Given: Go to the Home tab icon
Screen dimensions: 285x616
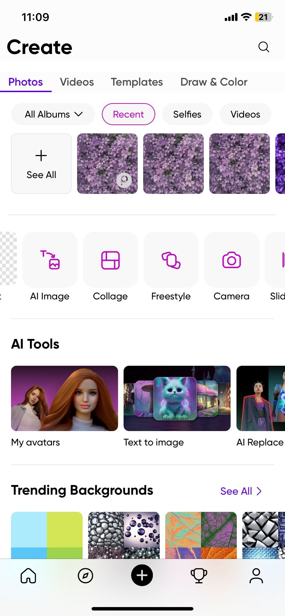Looking at the screenshot, I should (x=28, y=575).
